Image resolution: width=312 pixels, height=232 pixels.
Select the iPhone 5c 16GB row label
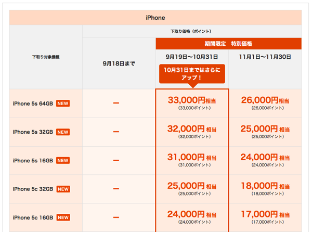coord(33,217)
